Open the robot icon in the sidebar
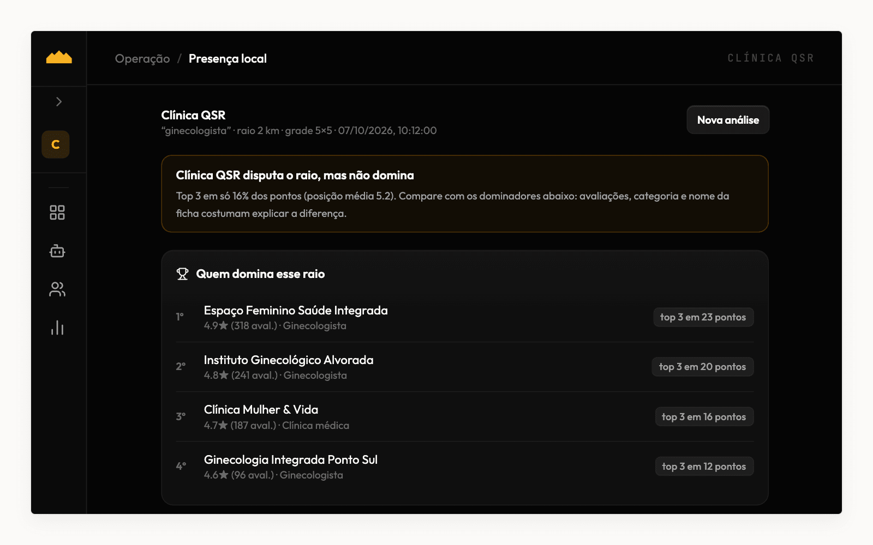This screenshot has width=873, height=545. pyautogui.click(x=57, y=251)
